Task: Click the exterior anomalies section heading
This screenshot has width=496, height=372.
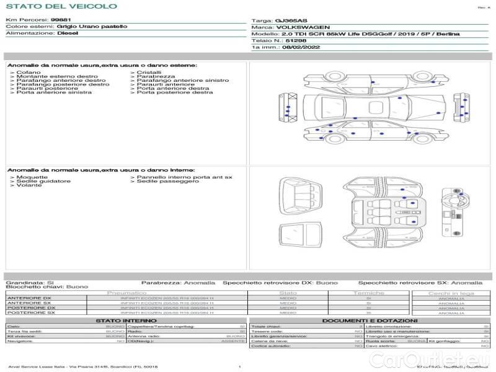Action: pos(102,66)
